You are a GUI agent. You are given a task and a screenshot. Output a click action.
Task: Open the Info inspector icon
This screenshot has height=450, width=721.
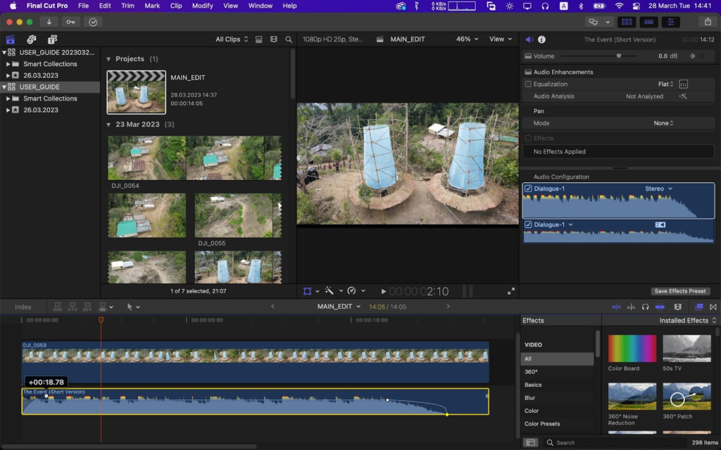(541, 39)
